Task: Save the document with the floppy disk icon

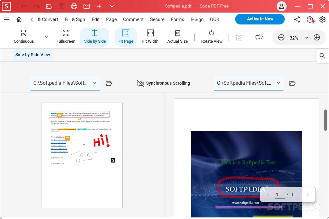Action: pos(62,6)
